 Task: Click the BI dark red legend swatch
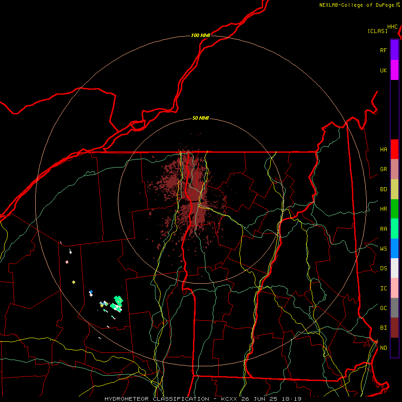click(394, 328)
